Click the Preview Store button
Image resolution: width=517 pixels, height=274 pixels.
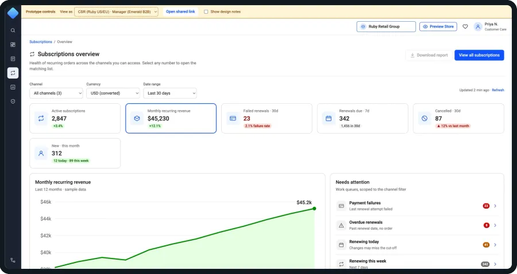438,26
